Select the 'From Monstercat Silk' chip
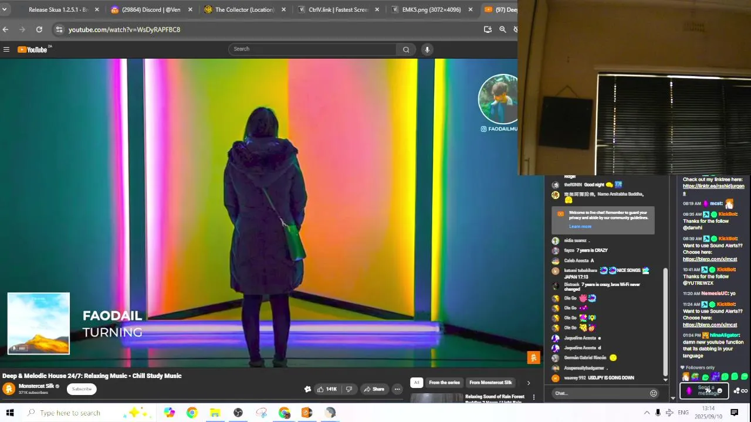 (x=490, y=383)
